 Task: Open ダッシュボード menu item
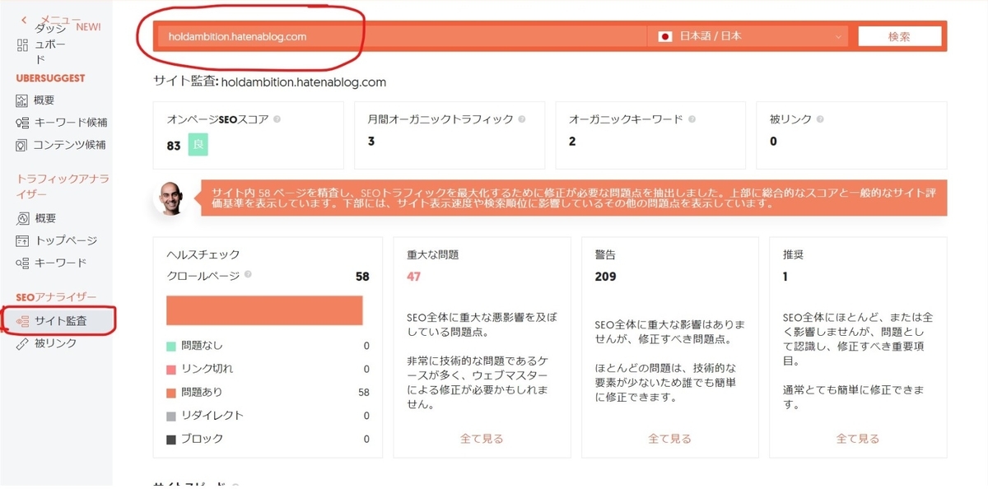[49, 44]
